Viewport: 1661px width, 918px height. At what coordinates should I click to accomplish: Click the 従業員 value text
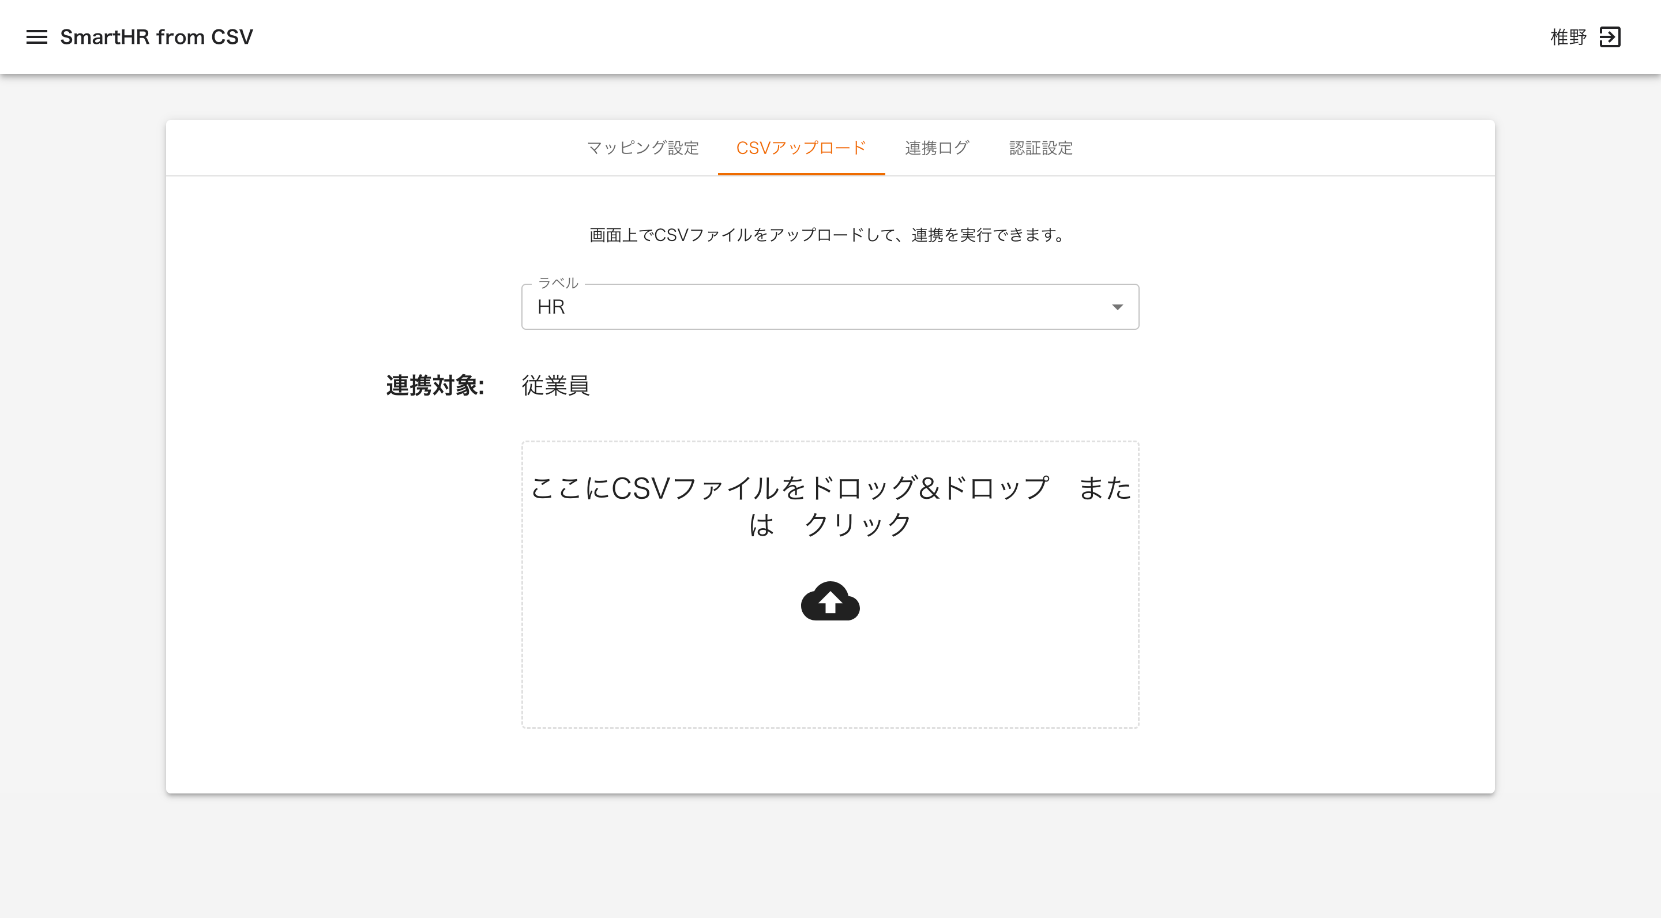(x=555, y=385)
